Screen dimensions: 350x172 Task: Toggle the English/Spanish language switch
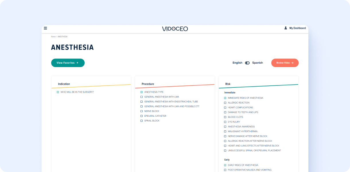247,63
